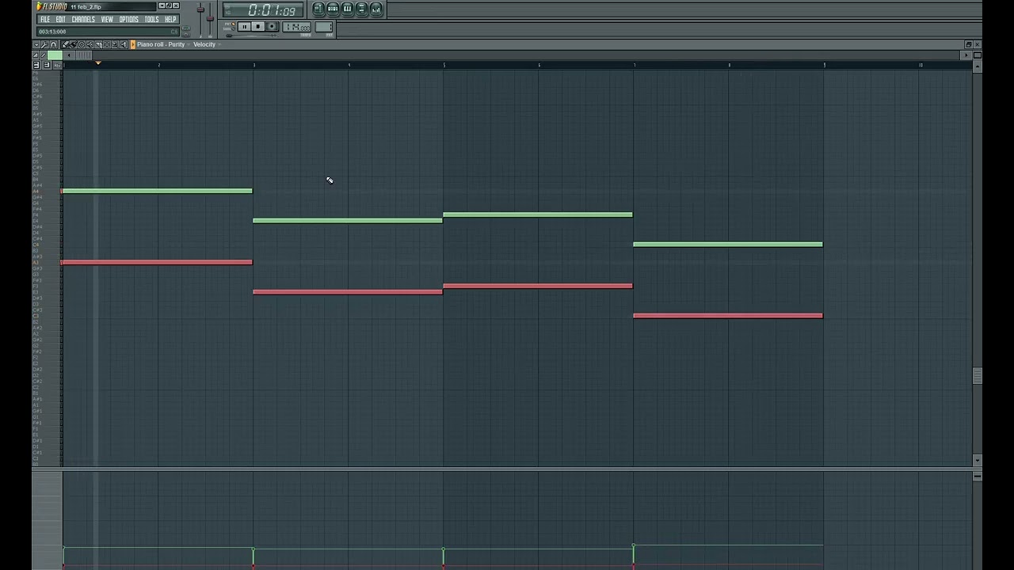This screenshot has width=1014, height=570.
Task: Open the Piano roll - Purity channel dropdown
Action: (165, 44)
